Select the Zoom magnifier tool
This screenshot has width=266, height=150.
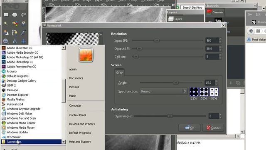pyautogui.click(x=6, y=41)
